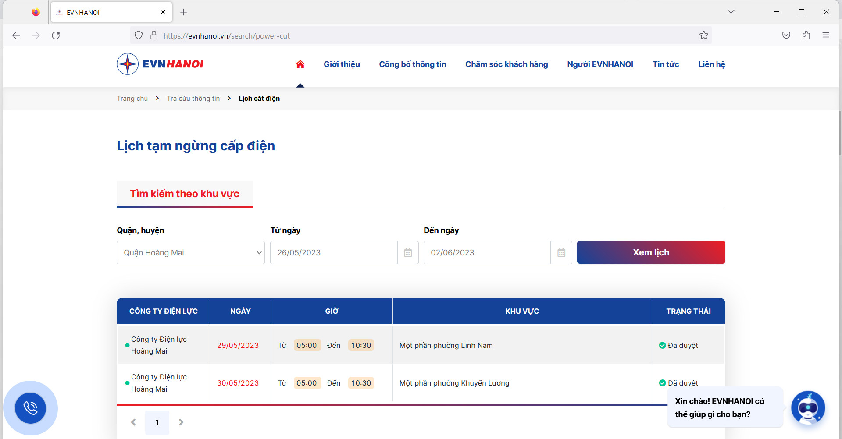Click the green Đã duyệt check for 29/05/2023
Viewport: 842px width, 439px height.
click(x=662, y=345)
